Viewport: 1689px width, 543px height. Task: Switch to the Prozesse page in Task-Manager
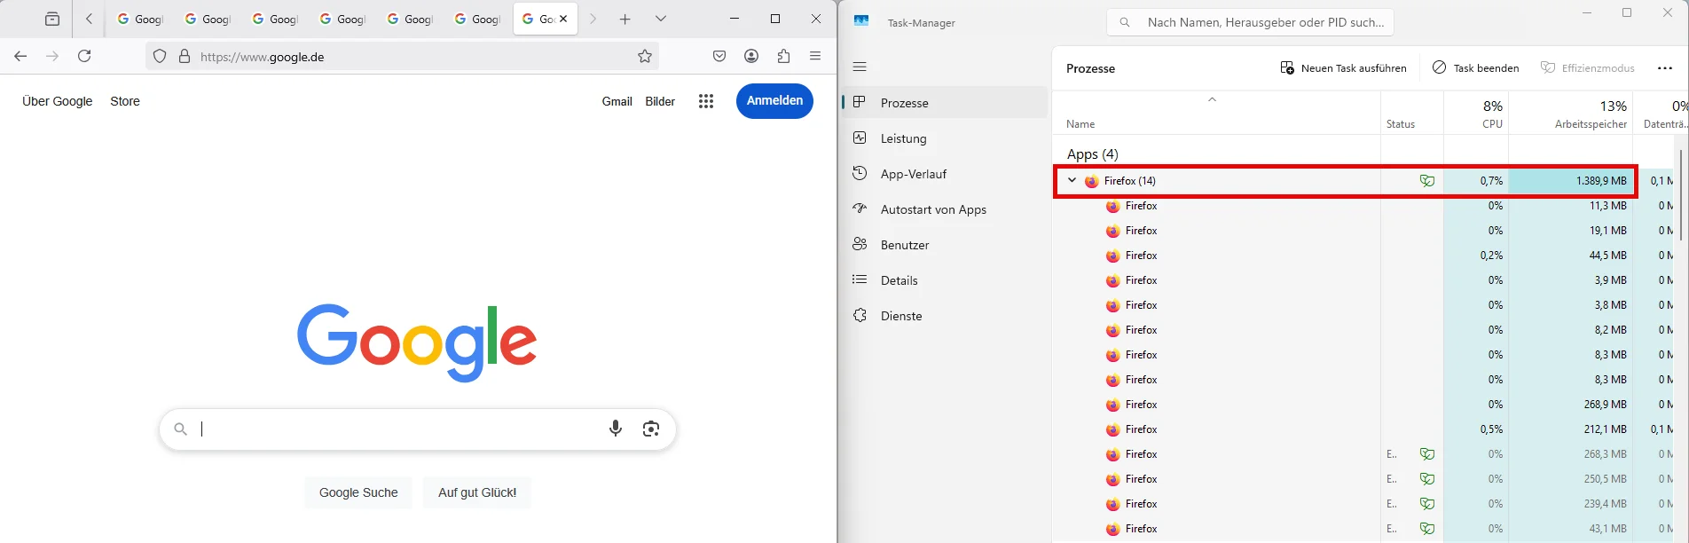coord(945,103)
